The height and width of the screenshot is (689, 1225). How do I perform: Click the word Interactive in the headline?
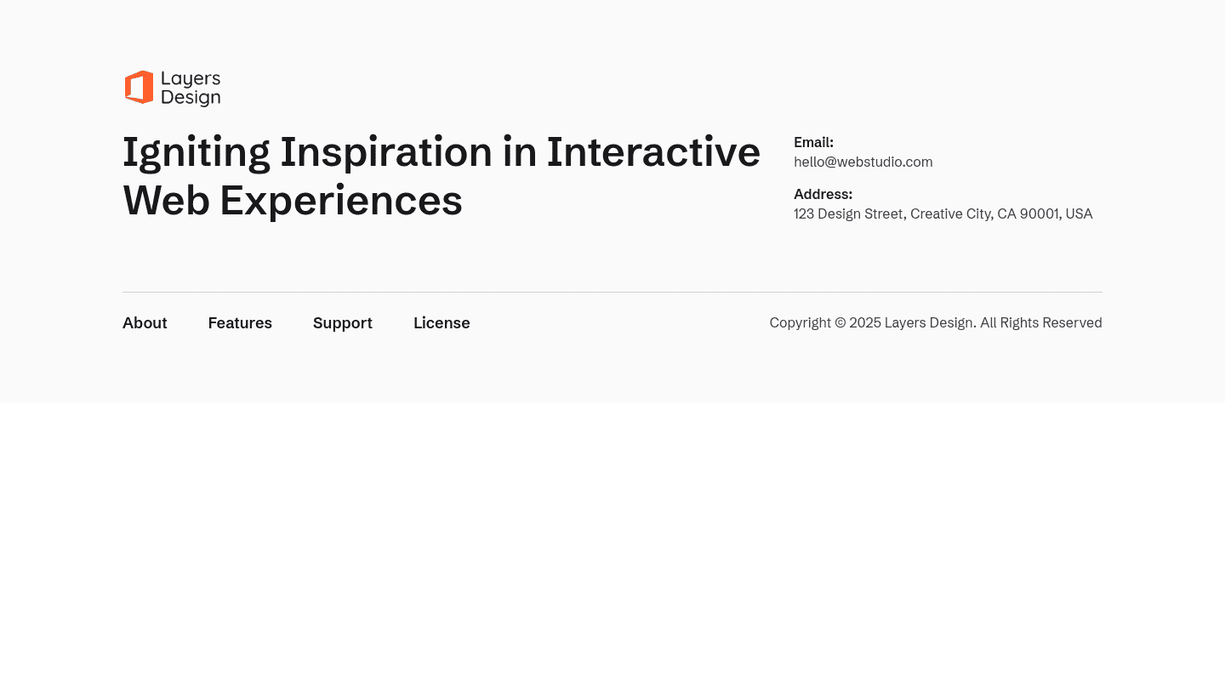click(652, 153)
